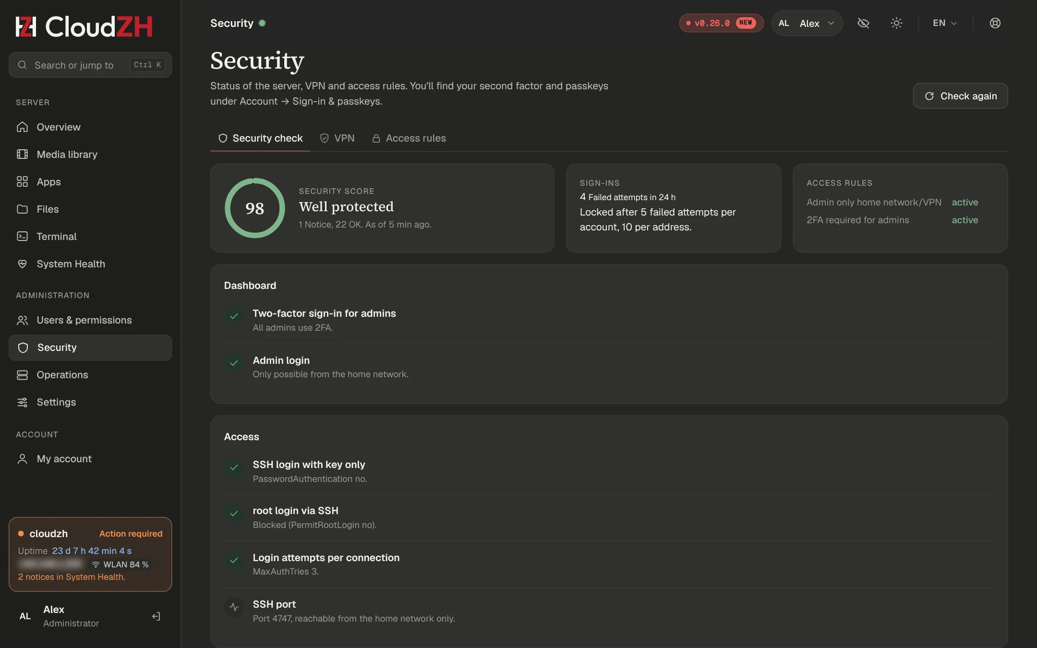Image resolution: width=1037 pixels, height=648 pixels.
Task: Go to System Health page
Action: tap(90, 264)
